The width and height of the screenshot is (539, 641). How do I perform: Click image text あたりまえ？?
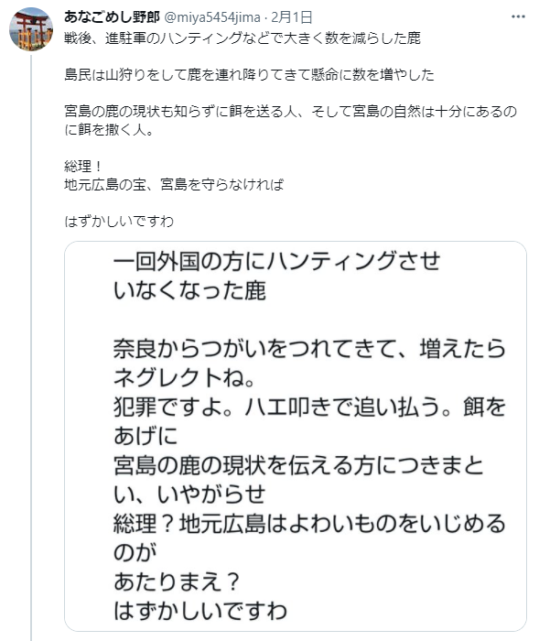tap(177, 581)
